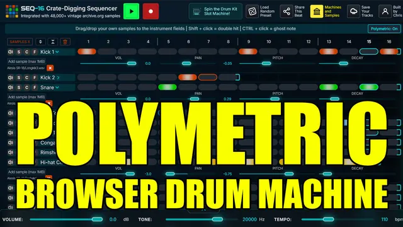Click the C button on Kick 1

click(x=26, y=52)
